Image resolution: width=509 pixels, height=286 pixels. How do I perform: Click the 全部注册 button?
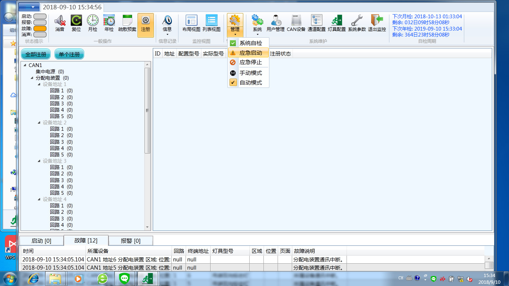click(36, 54)
